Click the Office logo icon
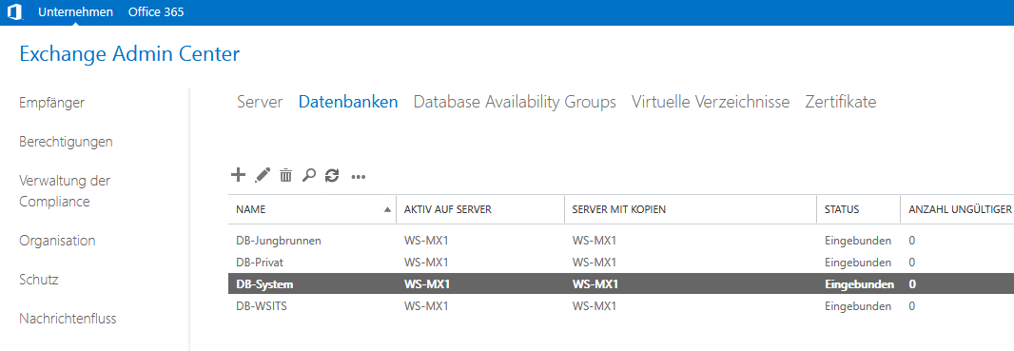The height and width of the screenshot is (351, 1014). click(x=15, y=12)
